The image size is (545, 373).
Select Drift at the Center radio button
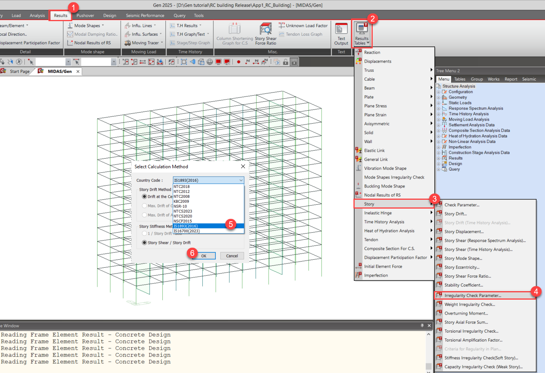pyautogui.click(x=145, y=196)
